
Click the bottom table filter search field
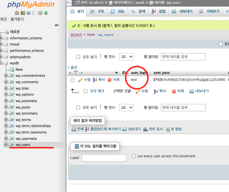[x=183, y=107]
